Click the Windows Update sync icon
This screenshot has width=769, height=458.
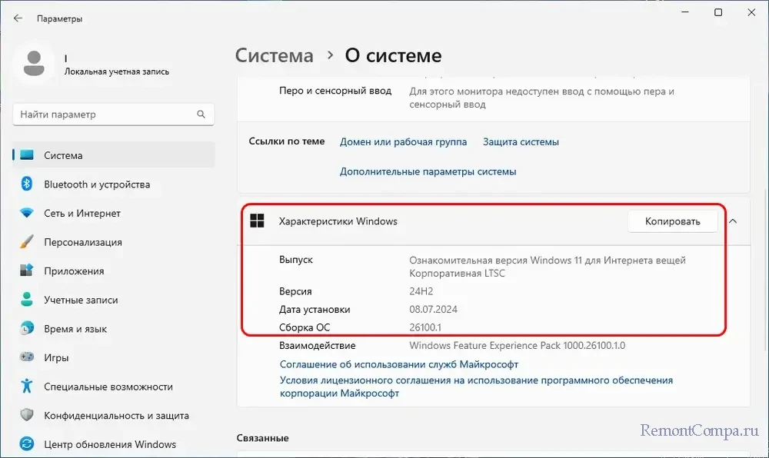26,444
